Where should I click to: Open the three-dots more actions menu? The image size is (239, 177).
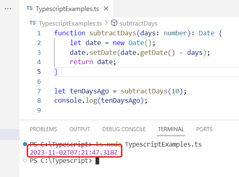click(x=8, y=9)
